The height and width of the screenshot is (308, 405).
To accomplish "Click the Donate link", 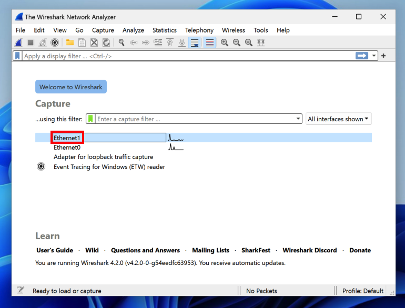I will click(x=360, y=250).
